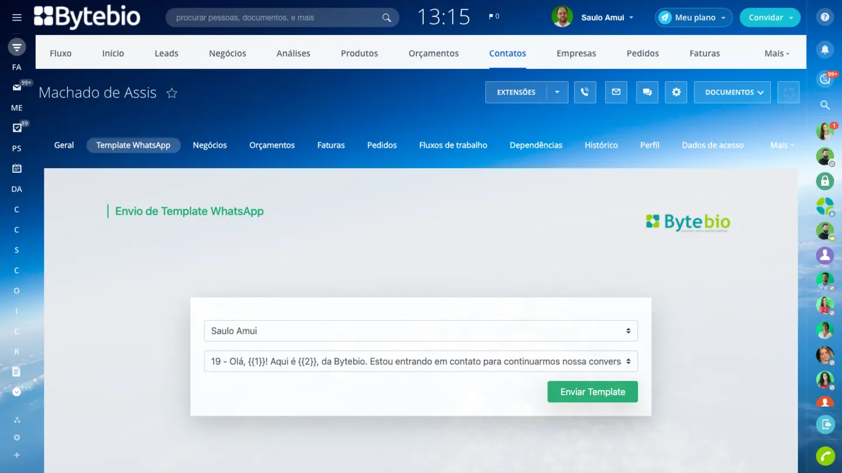The width and height of the screenshot is (842, 473).
Task: Open the template message select
Action: tap(420, 361)
